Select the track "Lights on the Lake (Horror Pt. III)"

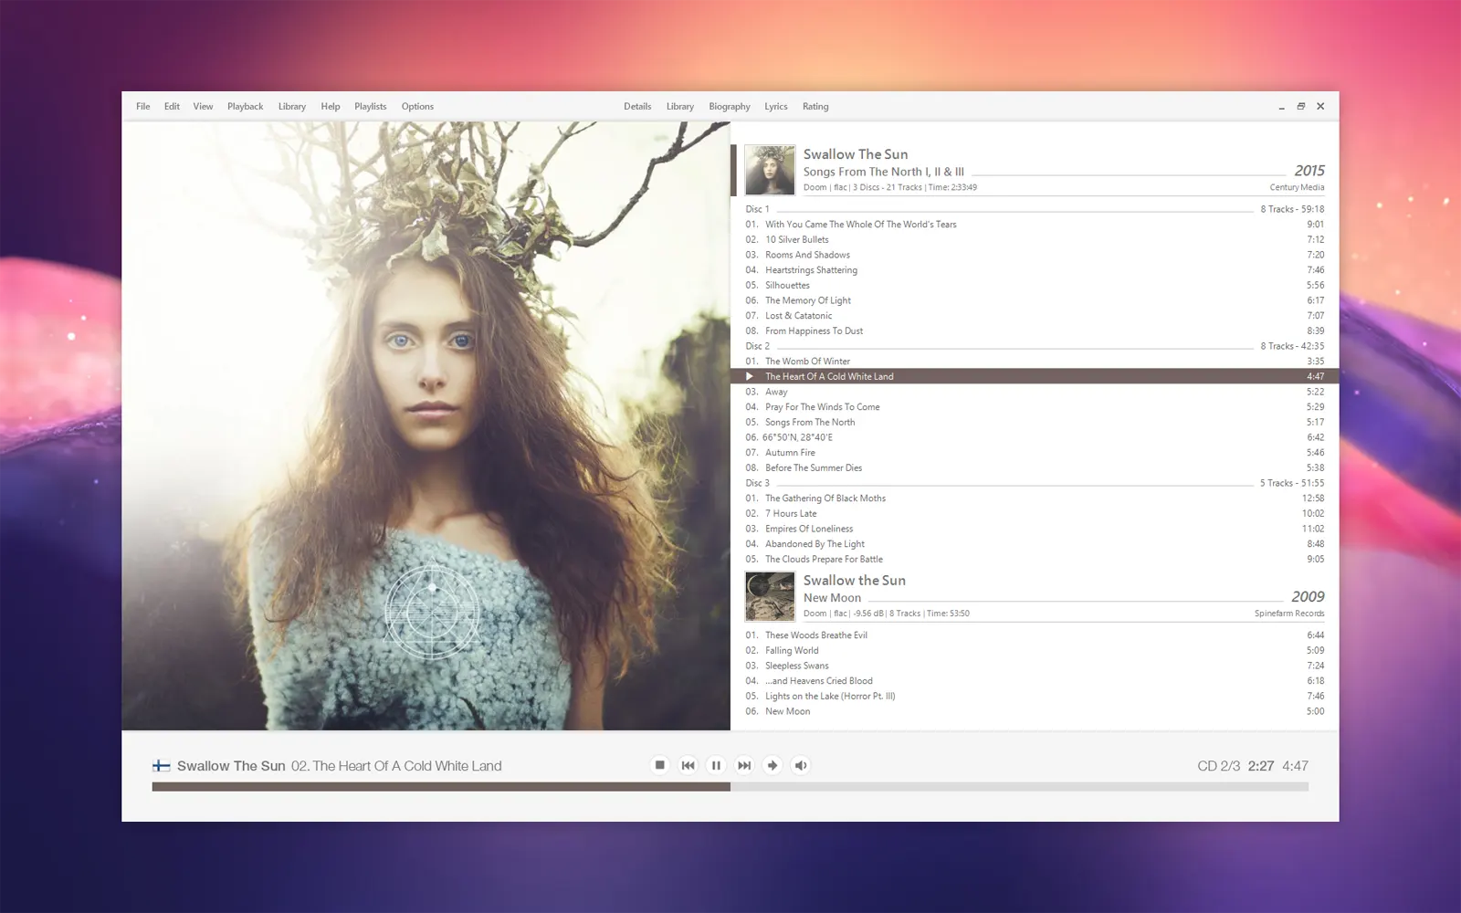click(x=1035, y=696)
